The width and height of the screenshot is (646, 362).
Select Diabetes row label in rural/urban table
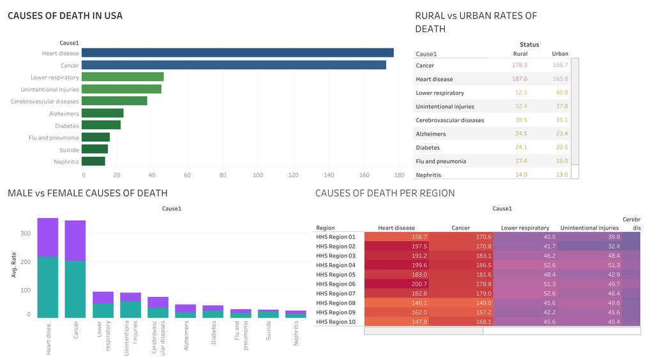428,148
